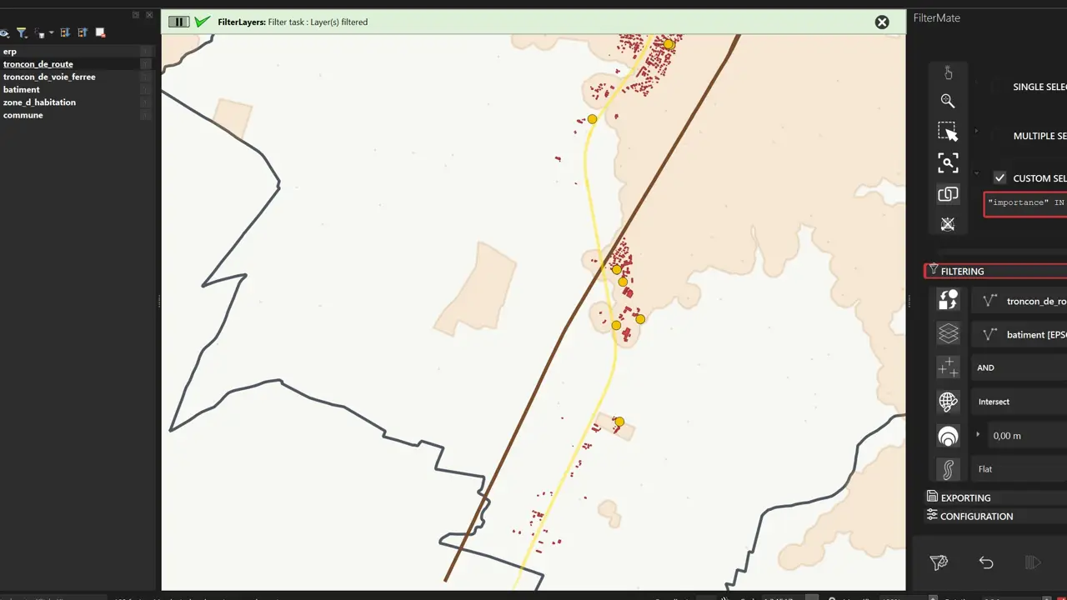The image size is (1067, 600).
Task: Open the AND combine operator dropdown
Action: pos(1019,367)
